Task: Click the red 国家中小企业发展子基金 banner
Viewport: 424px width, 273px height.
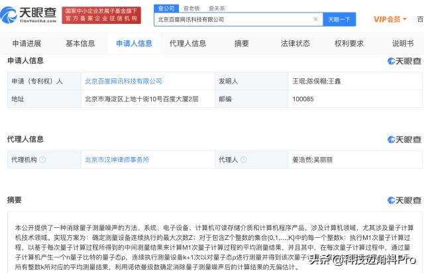Action: click(x=101, y=15)
